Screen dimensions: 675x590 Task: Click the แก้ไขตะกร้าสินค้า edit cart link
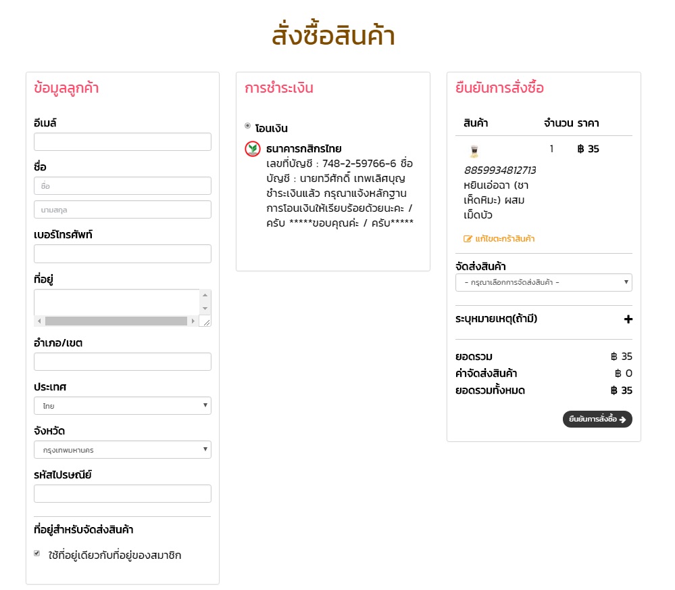tap(505, 239)
